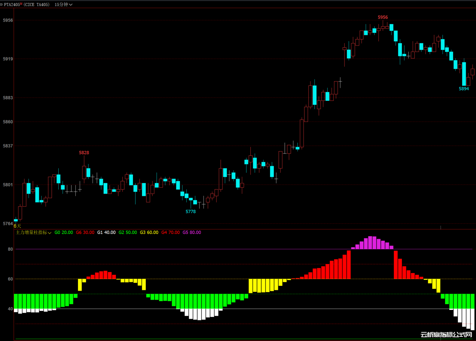Click the (CZCE TA405) exchange code label

tap(37, 5)
